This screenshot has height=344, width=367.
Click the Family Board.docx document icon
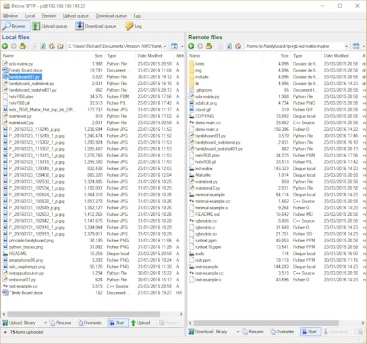5,70
